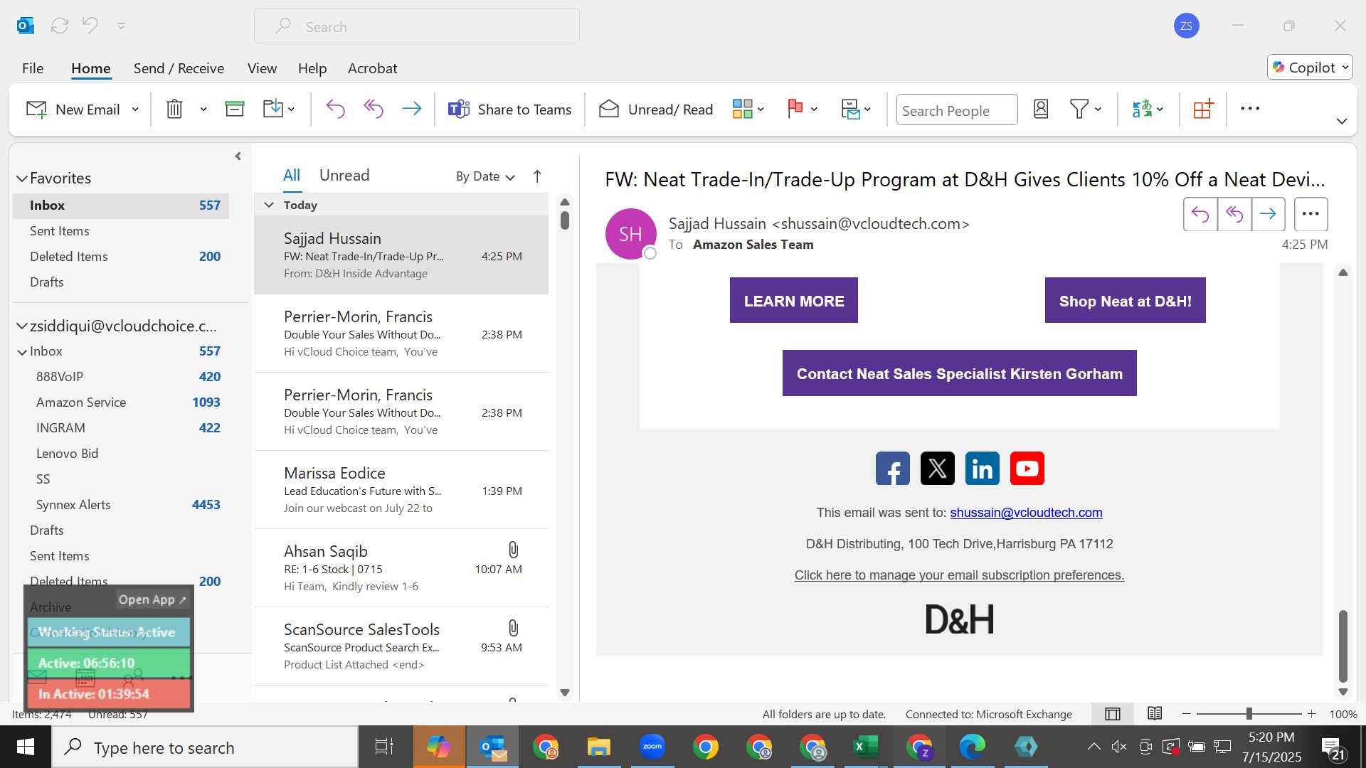Open the By Date sort dropdown

point(485,176)
